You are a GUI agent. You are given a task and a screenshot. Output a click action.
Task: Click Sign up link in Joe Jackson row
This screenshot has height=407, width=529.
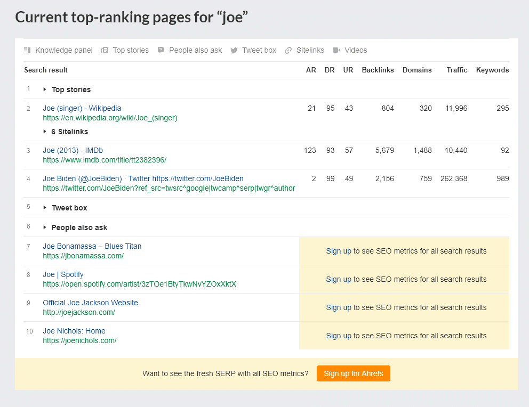pyautogui.click(x=339, y=307)
